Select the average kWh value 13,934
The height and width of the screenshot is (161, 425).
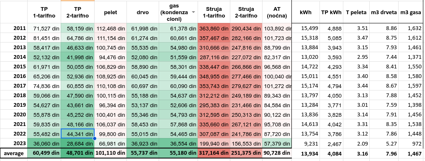[306, 153]
